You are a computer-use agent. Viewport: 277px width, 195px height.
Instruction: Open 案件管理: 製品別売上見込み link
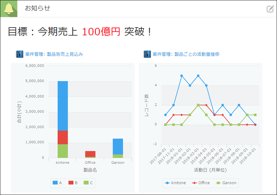click(x=54, y=54)
